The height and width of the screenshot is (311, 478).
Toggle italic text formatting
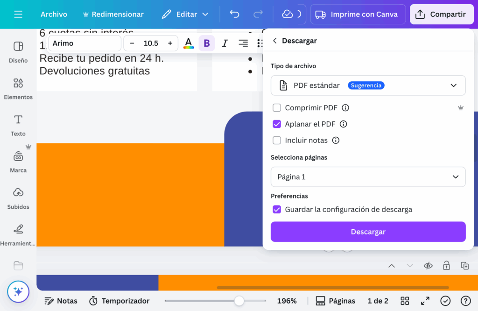click(x=225, y=43)
